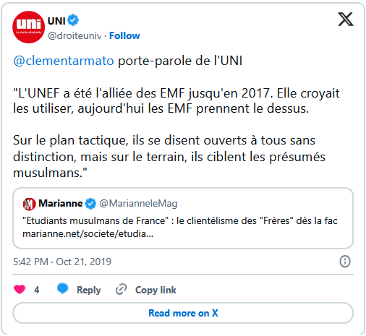Like the tweet with the heart icon
The width and height of the screenshot is (366, 336).
tap(20, 289)
